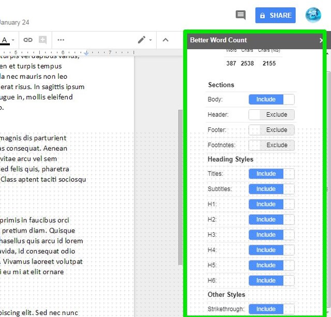The height and width of the screenshot is (317, 331).
Task: Toggle the H3 Include switch
Action: point(272,235)
